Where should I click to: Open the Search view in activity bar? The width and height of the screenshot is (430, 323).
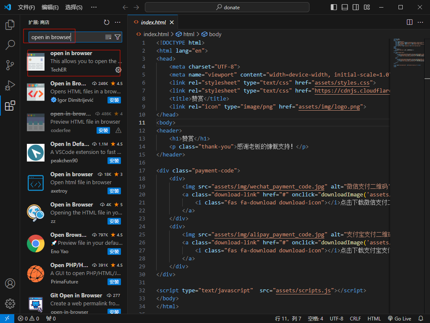pos(10,45)
